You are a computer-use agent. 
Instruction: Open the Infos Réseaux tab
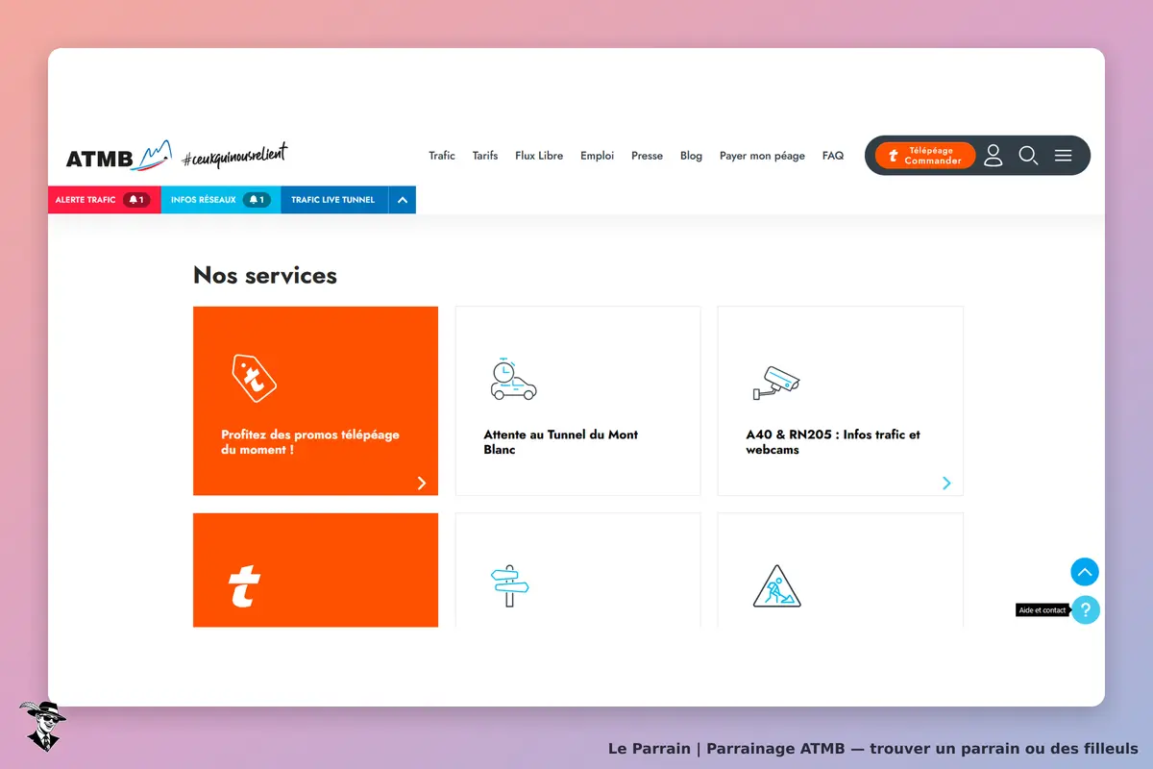(221, 200)
